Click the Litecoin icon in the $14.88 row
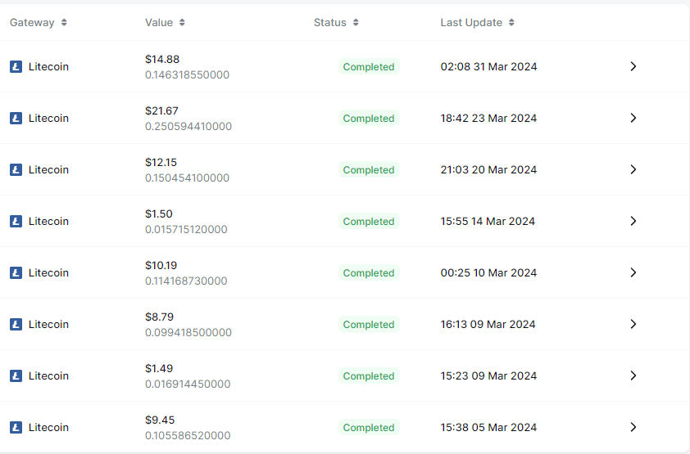 pyautogui.click(x=16, y=67)
